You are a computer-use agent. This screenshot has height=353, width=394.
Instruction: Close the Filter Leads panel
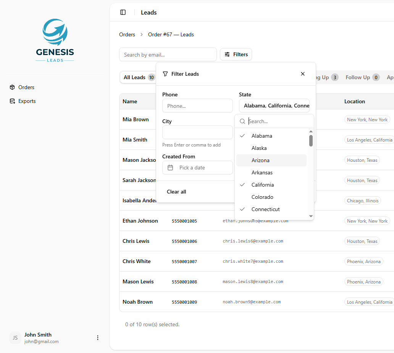click(302, 74)
